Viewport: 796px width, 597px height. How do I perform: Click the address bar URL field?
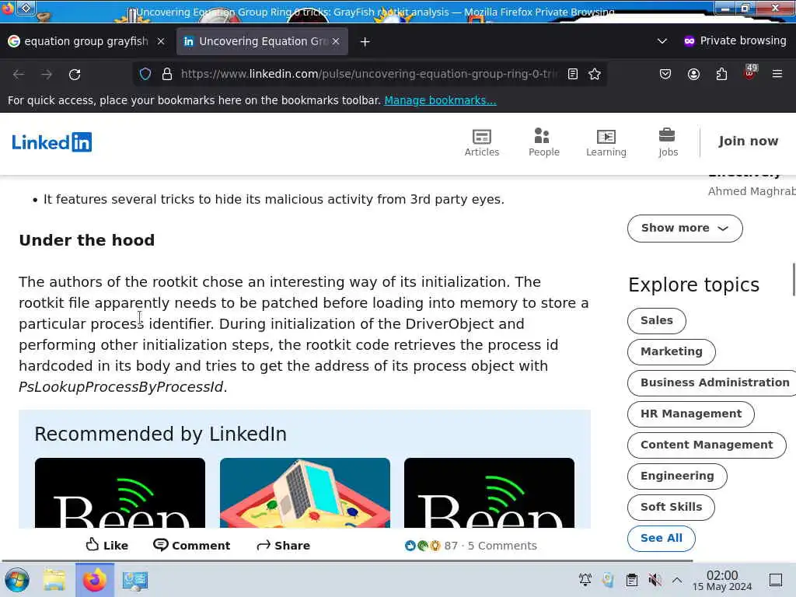[369, 74]
